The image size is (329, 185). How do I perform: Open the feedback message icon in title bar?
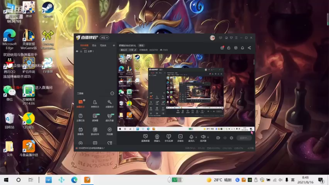coord(220,38)
